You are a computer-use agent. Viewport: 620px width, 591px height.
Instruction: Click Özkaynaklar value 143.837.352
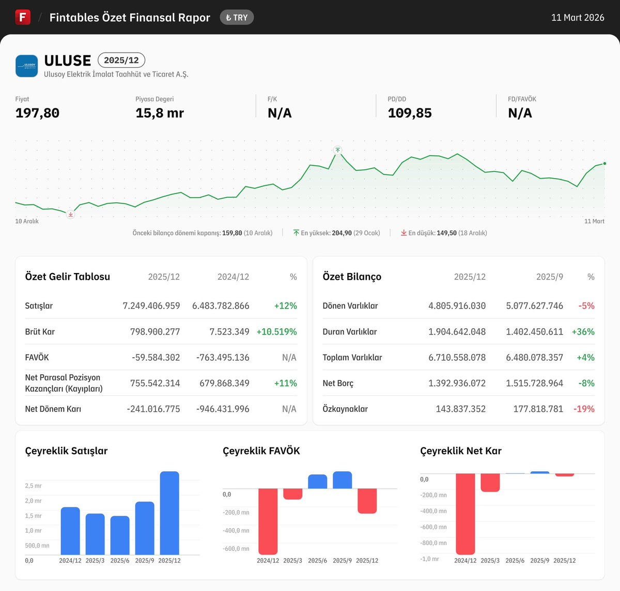click(461, 409)
